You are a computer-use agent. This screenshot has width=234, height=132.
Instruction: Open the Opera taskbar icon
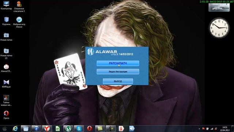(x=90, y=129)
